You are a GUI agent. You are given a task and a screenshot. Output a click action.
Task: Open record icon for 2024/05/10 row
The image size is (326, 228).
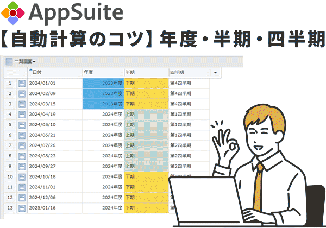tap(22, 125)
